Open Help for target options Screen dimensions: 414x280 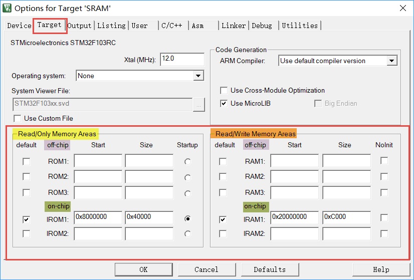(x=381, y=269)
